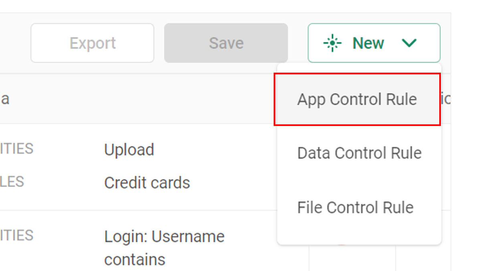Click empty toolbar area left of Export
Image resolution: width=481 pixels, height=271 pixels.
point(14,43)
